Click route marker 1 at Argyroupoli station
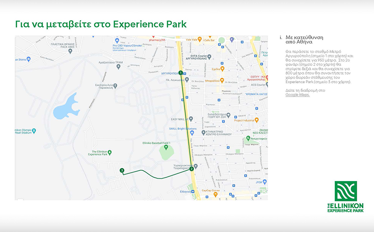374x232 pixels. point(181,72)
